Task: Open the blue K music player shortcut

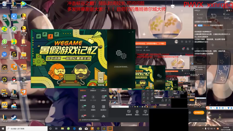Action: tap(14, 17)
